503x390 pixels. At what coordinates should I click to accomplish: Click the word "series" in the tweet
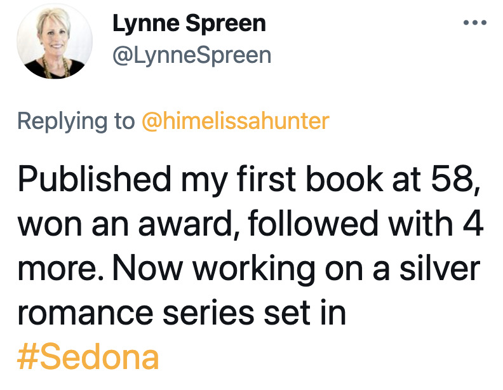coord(208,313)
